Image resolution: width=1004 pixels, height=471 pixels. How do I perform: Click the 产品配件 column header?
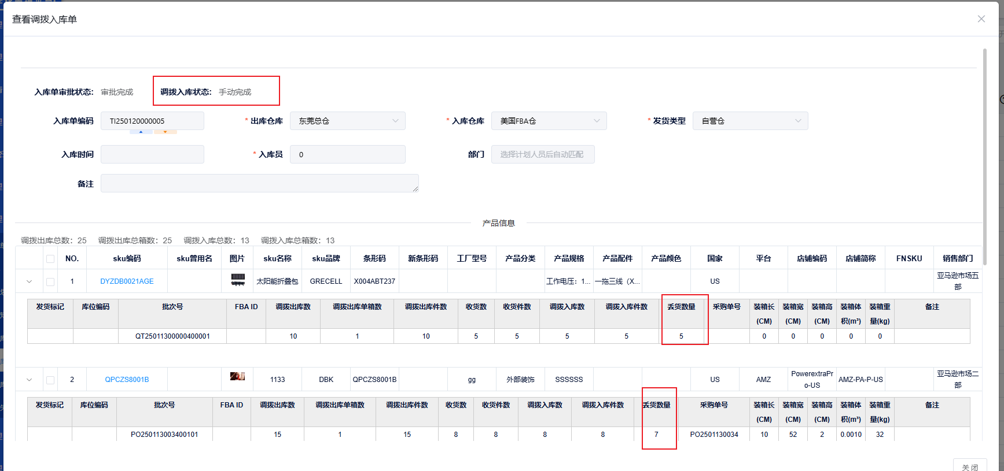617,258
